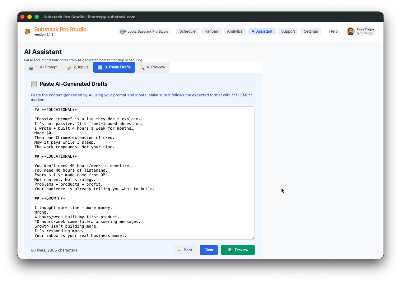This screenshot has height=282, width=401.
Task: Clear the pasted drafts
Action: pos(209,250)
